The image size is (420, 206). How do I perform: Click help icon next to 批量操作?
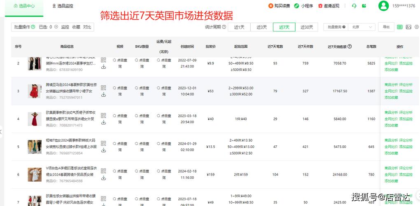[x=33, y=27]
